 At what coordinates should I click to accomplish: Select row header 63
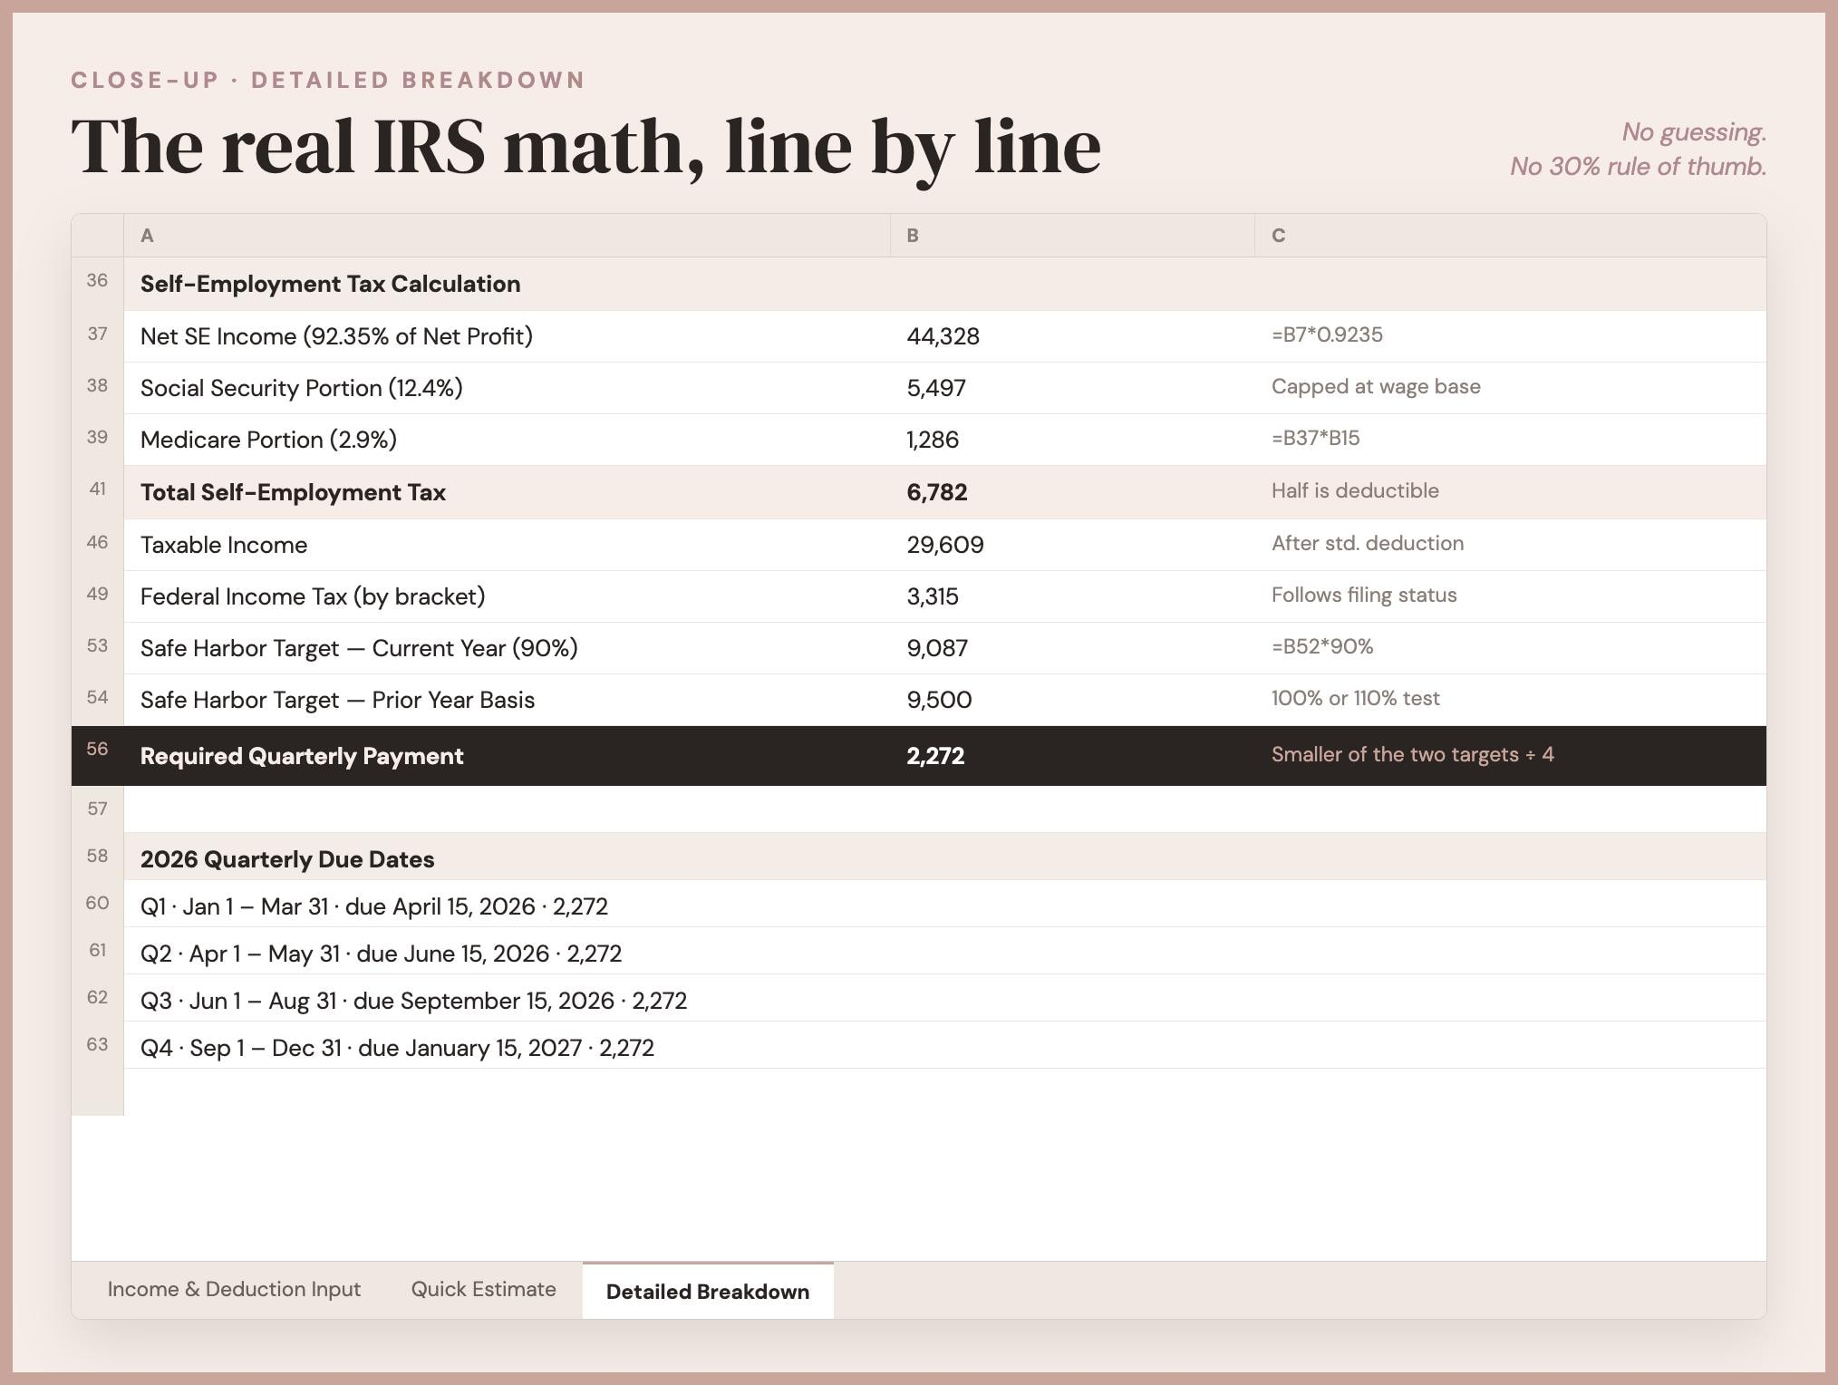[x=97, y=1045]
